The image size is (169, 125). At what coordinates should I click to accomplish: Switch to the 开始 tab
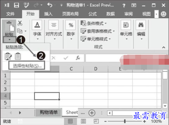[x=30, y=14]
